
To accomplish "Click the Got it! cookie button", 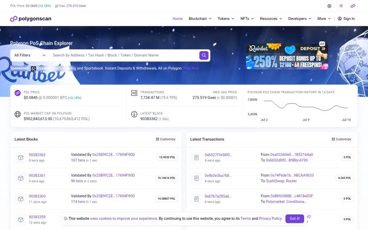I will click(294, 219).
